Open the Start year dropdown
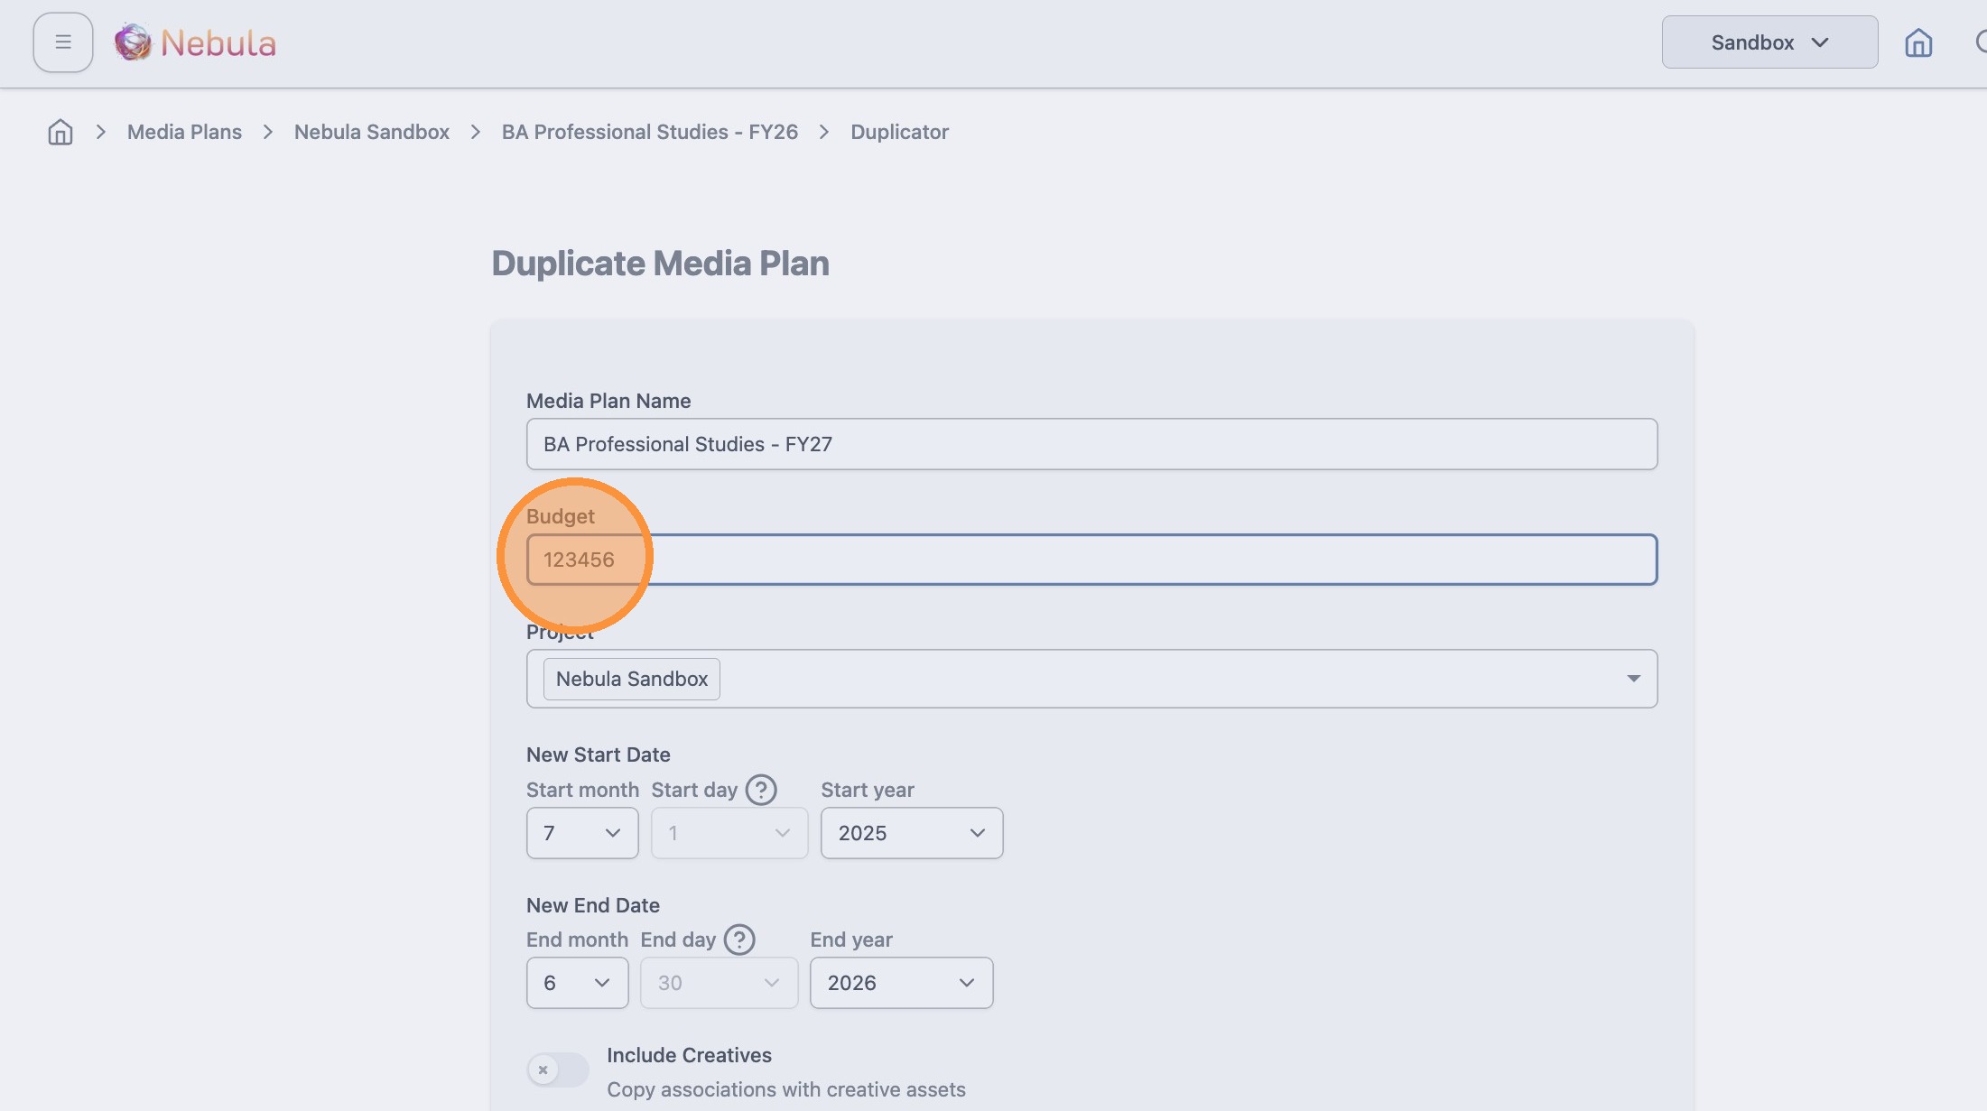Image resolution: width=1987 pixels, height=1111 pixels. coord(912,833)
